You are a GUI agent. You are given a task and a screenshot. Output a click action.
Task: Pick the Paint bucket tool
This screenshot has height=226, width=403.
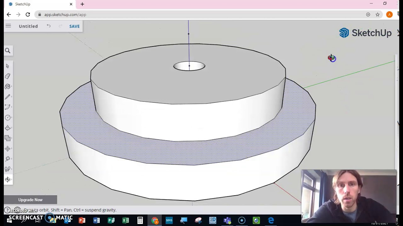(x=8, y=87)
